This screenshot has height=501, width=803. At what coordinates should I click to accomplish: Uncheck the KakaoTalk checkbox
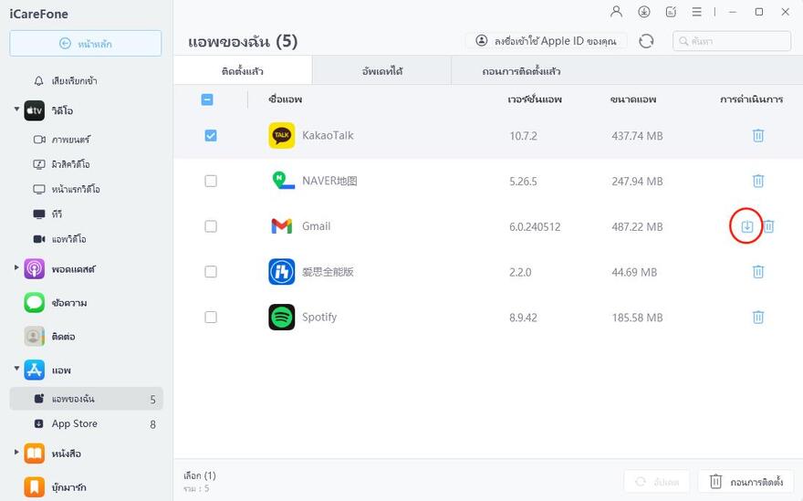211,135
